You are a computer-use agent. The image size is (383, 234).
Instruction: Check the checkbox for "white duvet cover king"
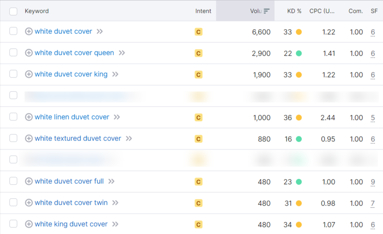point(13,74)
